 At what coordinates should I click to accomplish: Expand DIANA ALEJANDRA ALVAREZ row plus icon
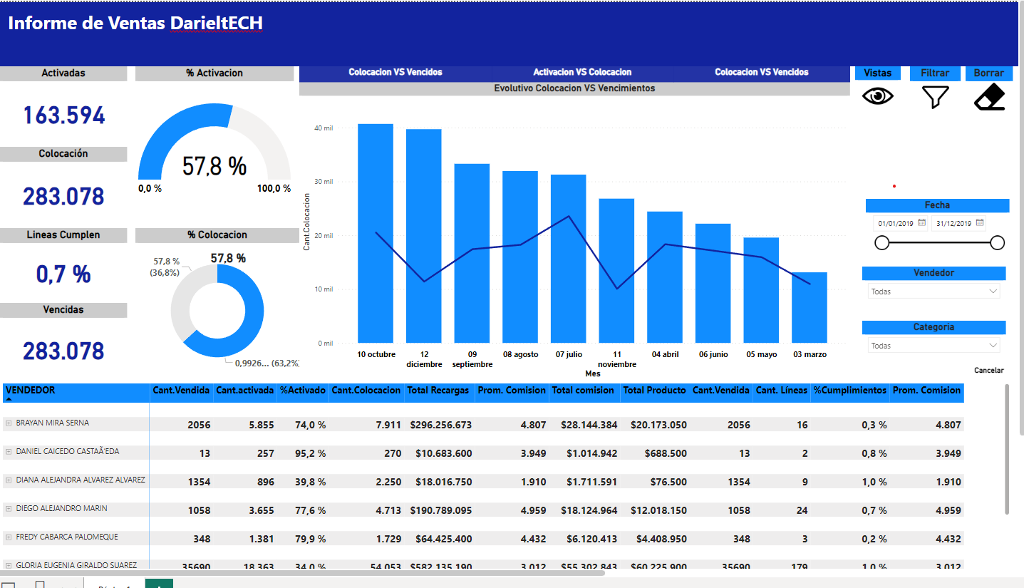9,480
